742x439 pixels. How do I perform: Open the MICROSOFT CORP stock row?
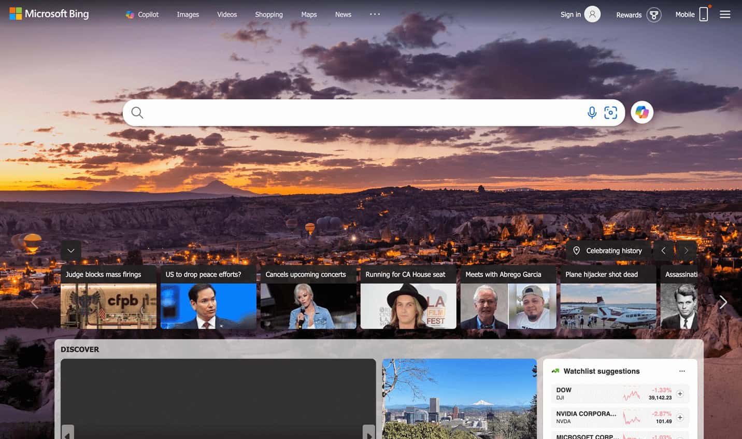point(620,435)
